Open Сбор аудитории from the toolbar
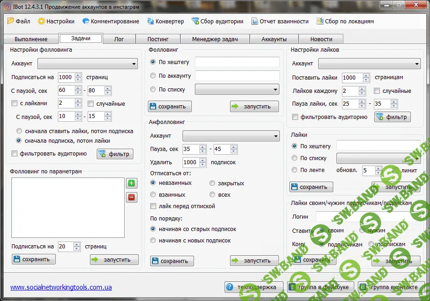 [217, 21]
